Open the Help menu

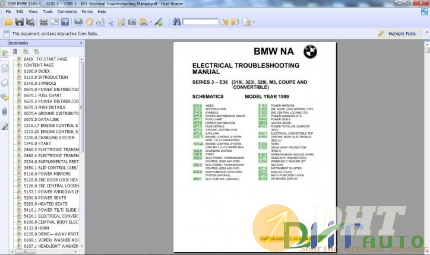(x=102, y=11)
